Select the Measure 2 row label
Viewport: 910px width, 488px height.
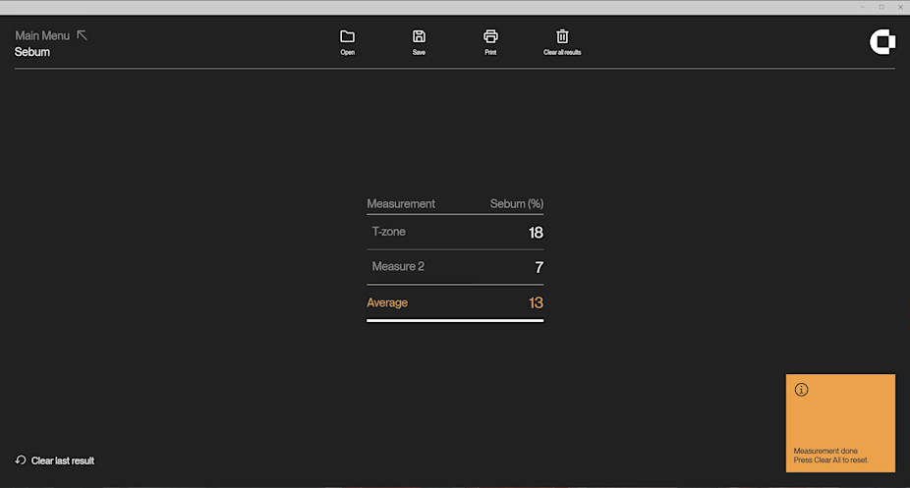[398, 266]
